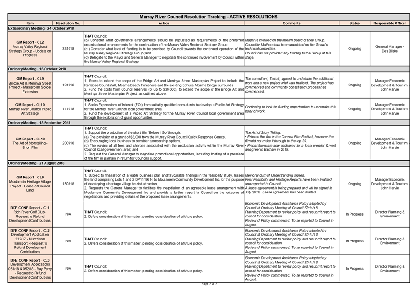Select the Extraordinary Meeting - 24 October 2018 section bar
The height and width of the screenshot is (294, 419).
[209, 28]
